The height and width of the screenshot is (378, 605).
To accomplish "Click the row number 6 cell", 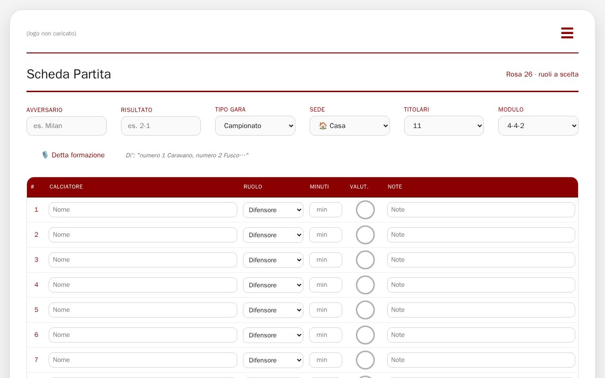I will pos(36,335).
